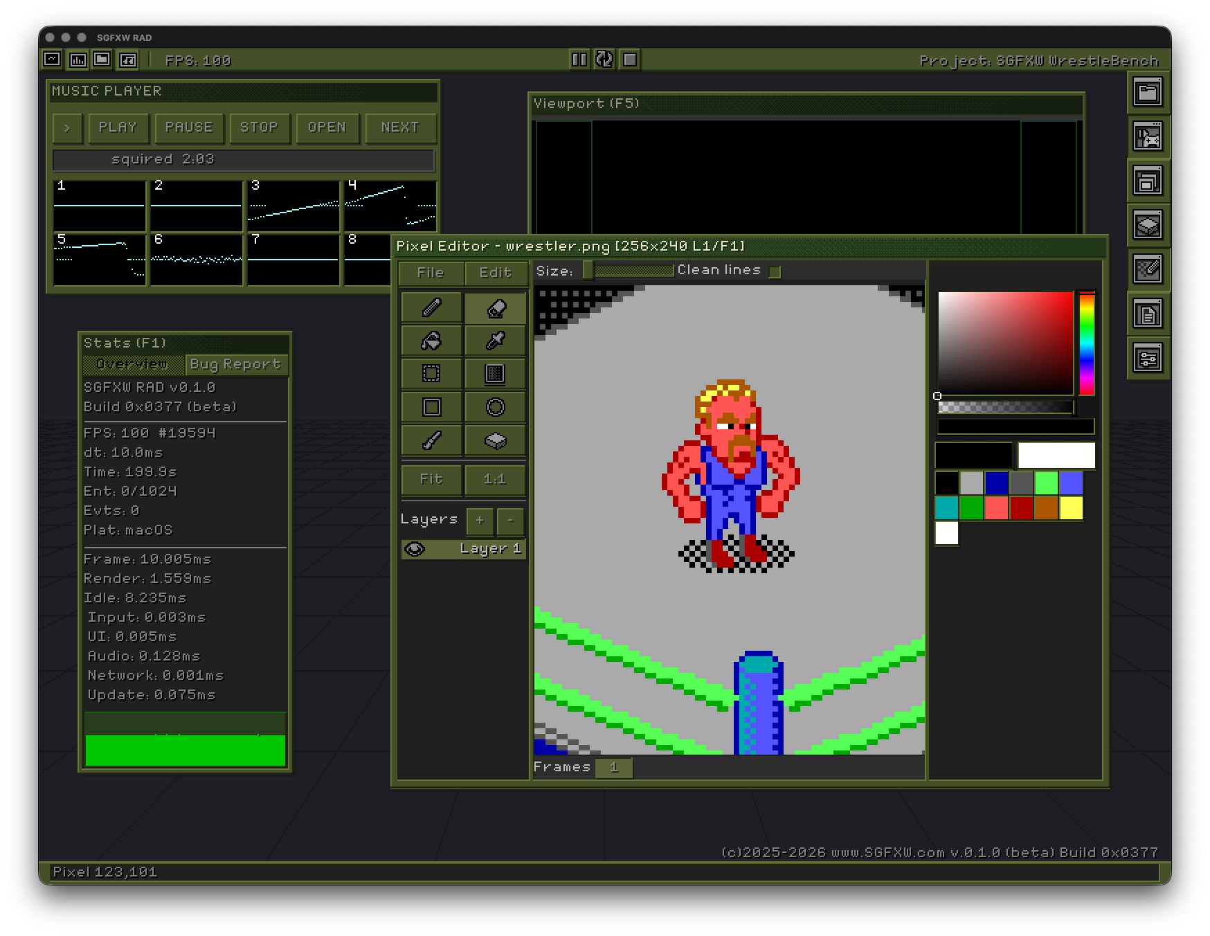Open the File menu in Pixel Editor

pos(431,273)
